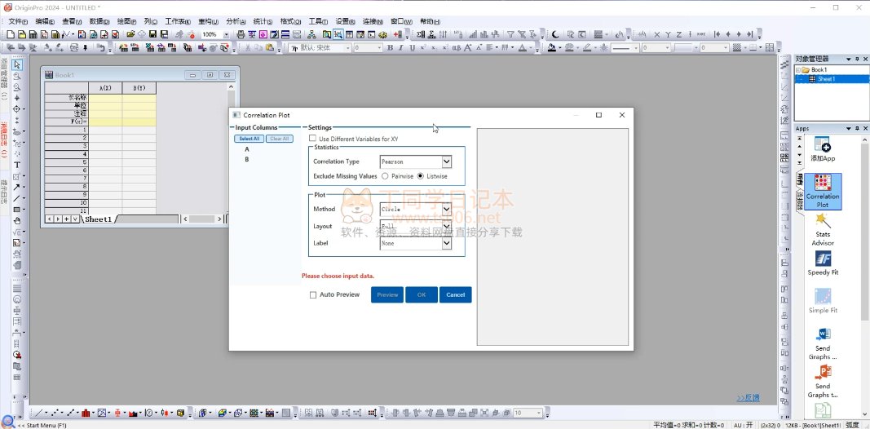Viewport: 870px width, 429px height.
Task: Open the Speedy Fit app
Action: (823, 259)
